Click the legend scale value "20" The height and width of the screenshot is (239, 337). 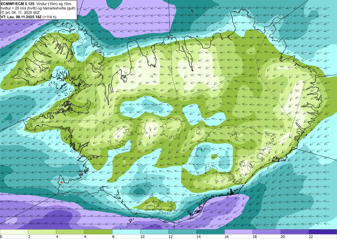coord(283,237)
